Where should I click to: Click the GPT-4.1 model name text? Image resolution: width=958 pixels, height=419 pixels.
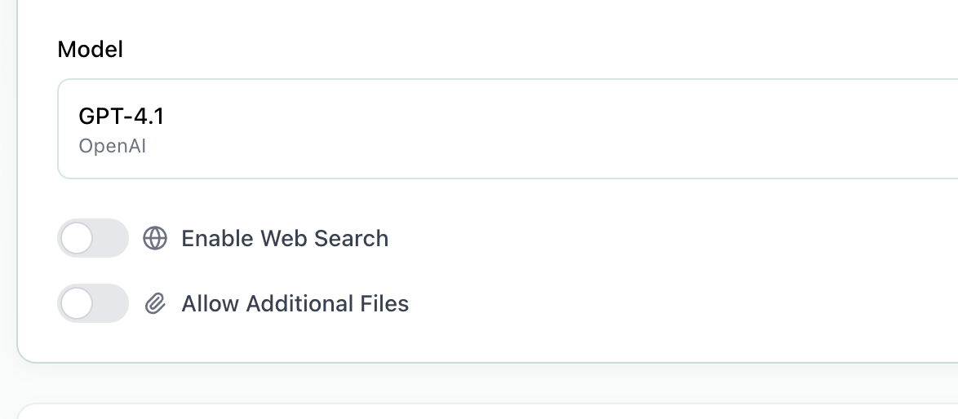(x=122, y=117)
